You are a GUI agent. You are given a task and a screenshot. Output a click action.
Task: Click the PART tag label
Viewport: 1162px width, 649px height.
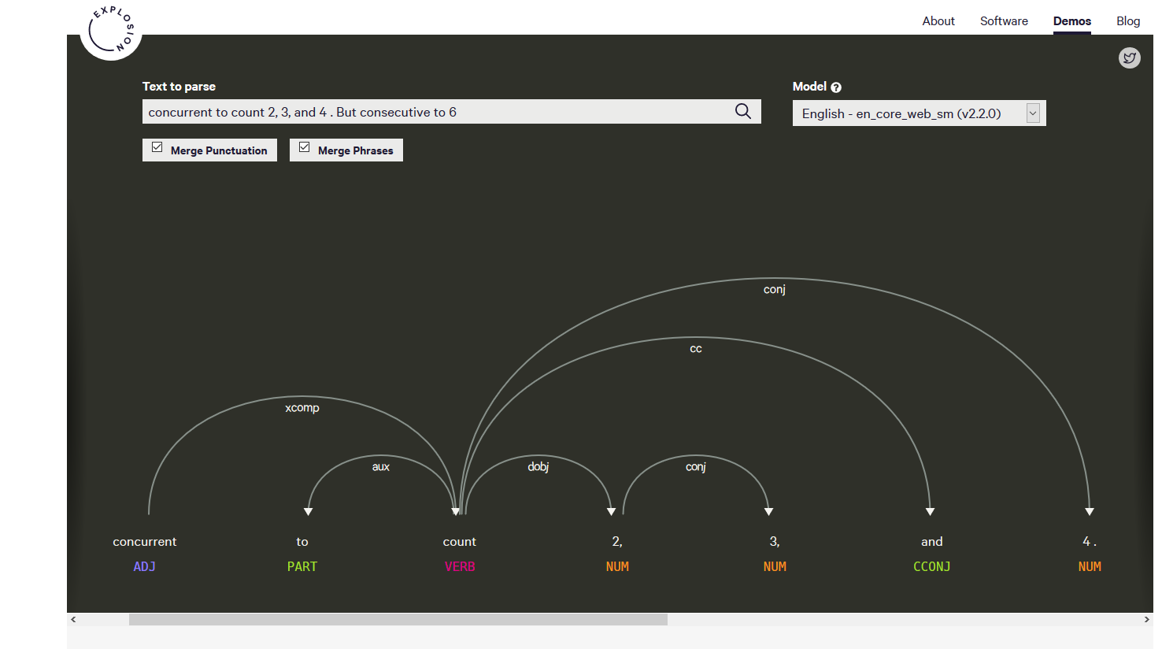coord(302,566)
